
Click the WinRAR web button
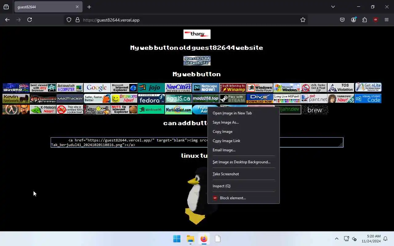16,88
